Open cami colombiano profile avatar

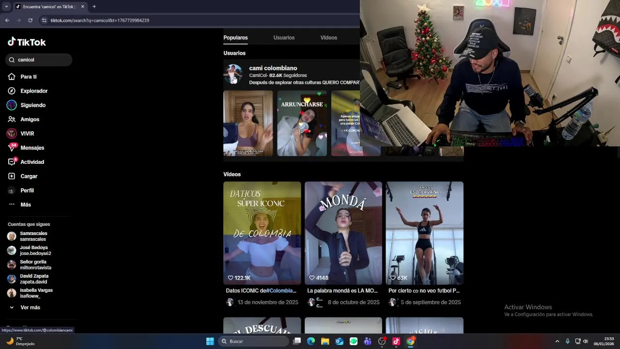click(233, 73)
